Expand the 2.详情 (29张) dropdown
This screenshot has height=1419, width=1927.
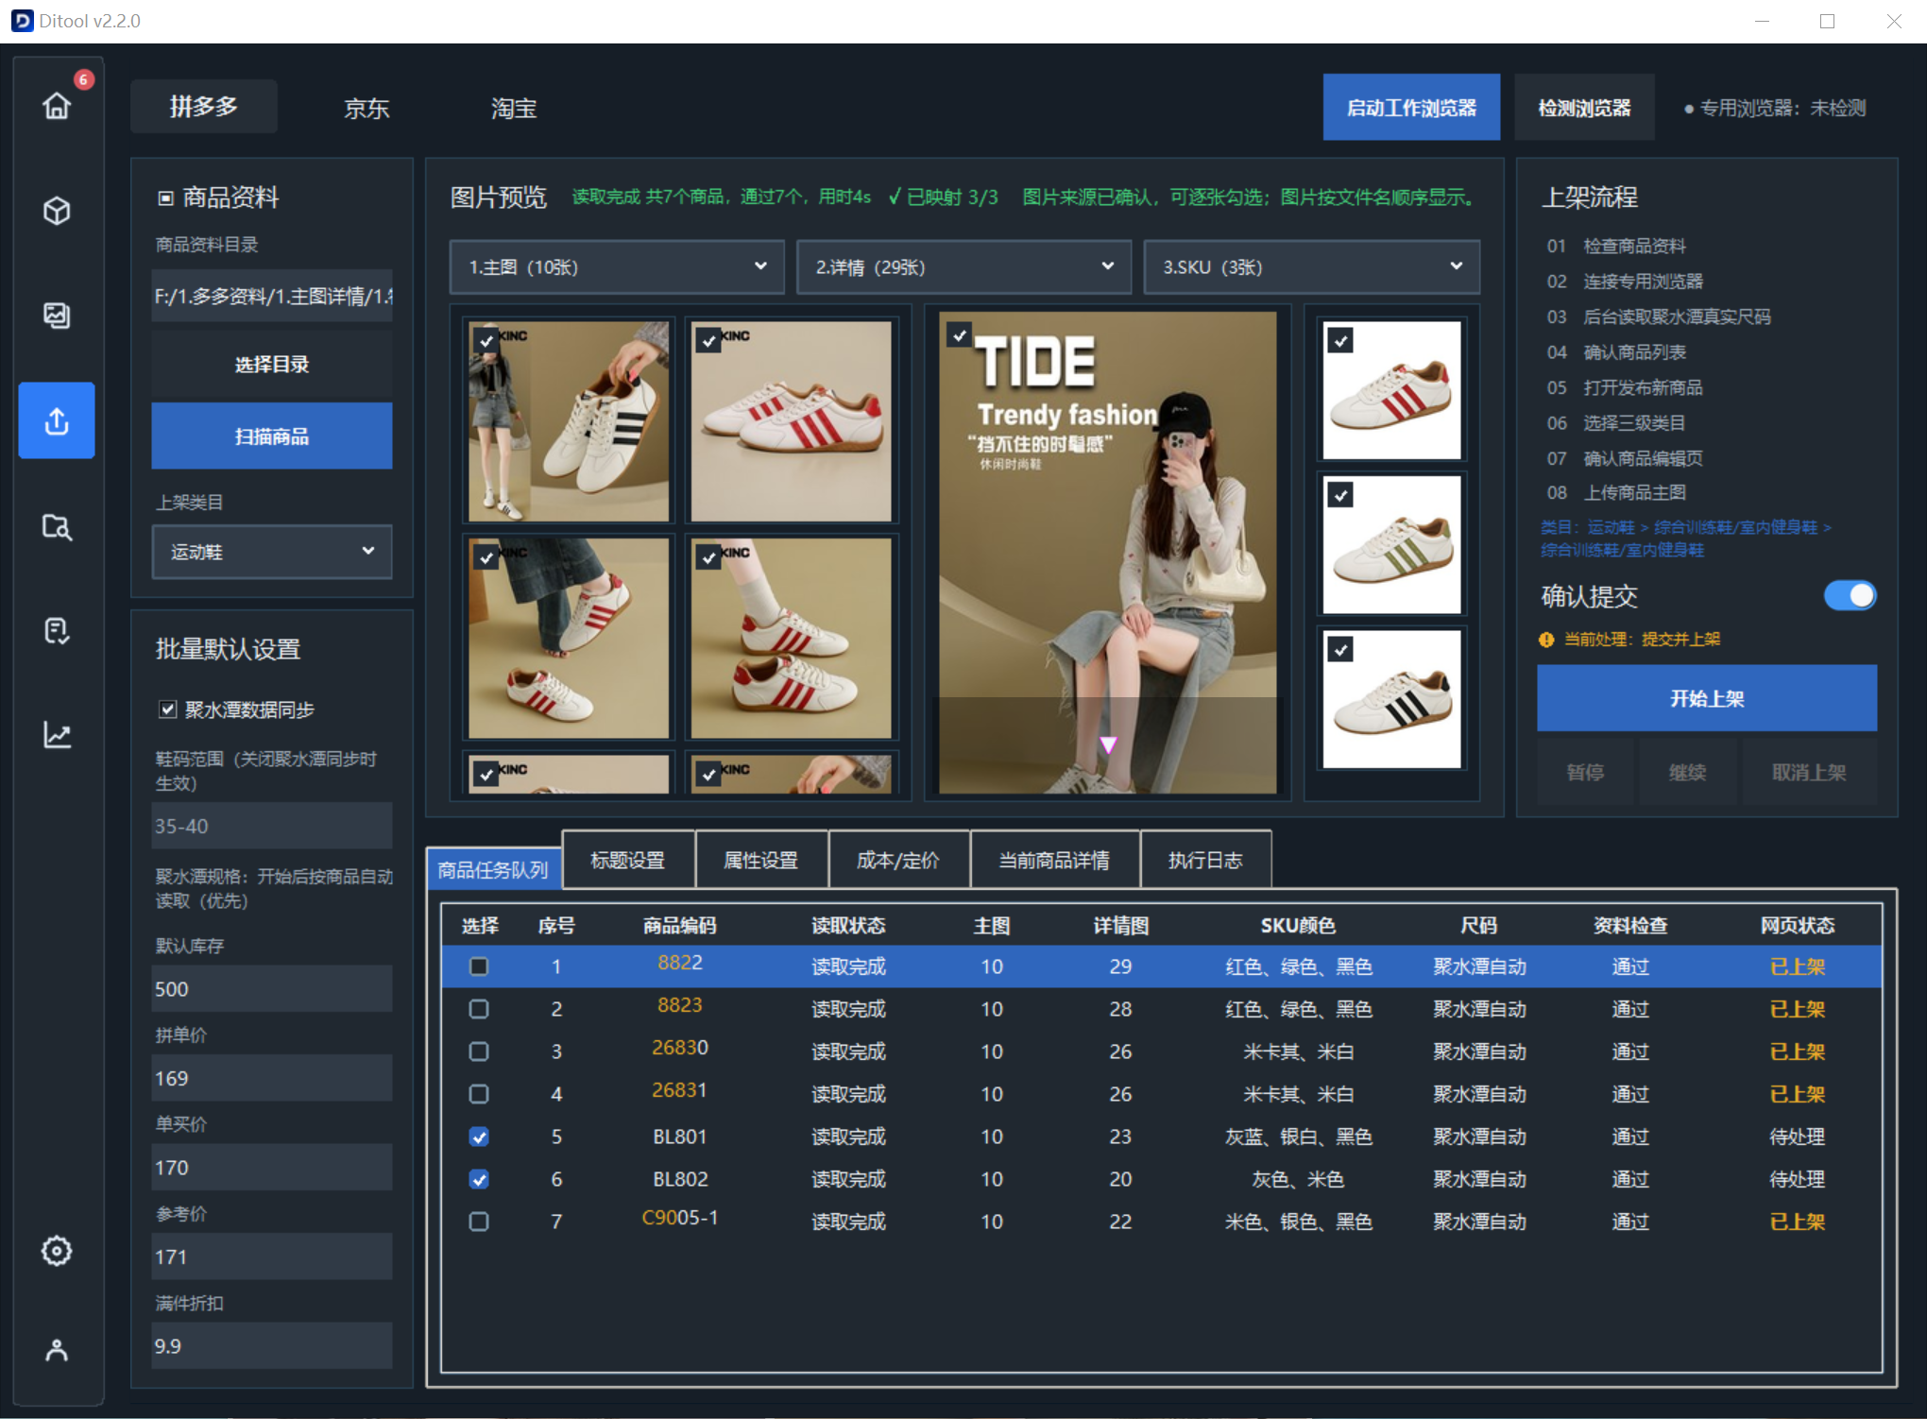pos(963,266)
